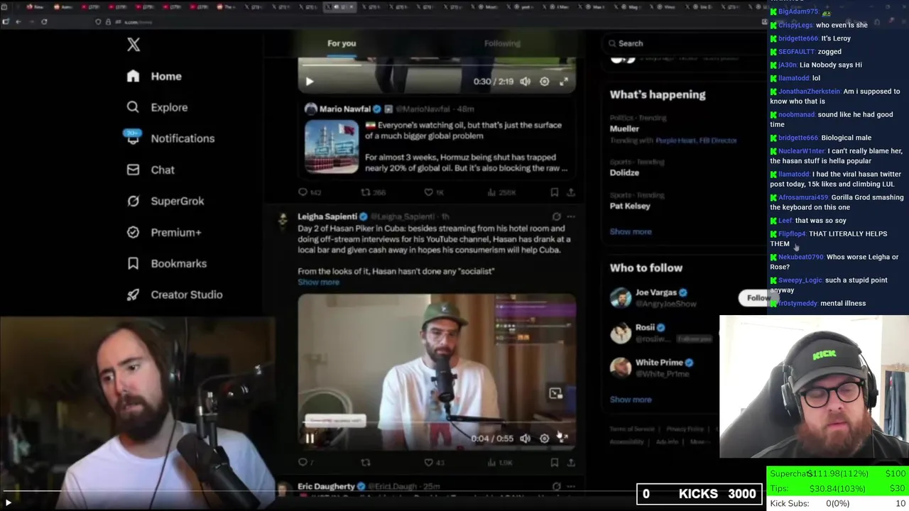
Task: Open Joe Vargas's profile
Action: (x=656, y=292)
